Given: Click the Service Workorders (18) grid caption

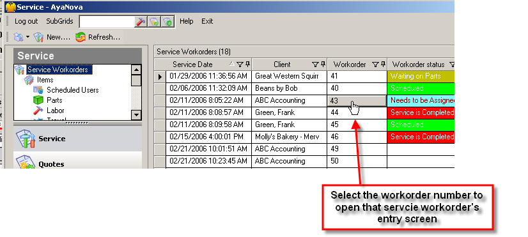Looking at the screenshot, I should click(194, 52).
